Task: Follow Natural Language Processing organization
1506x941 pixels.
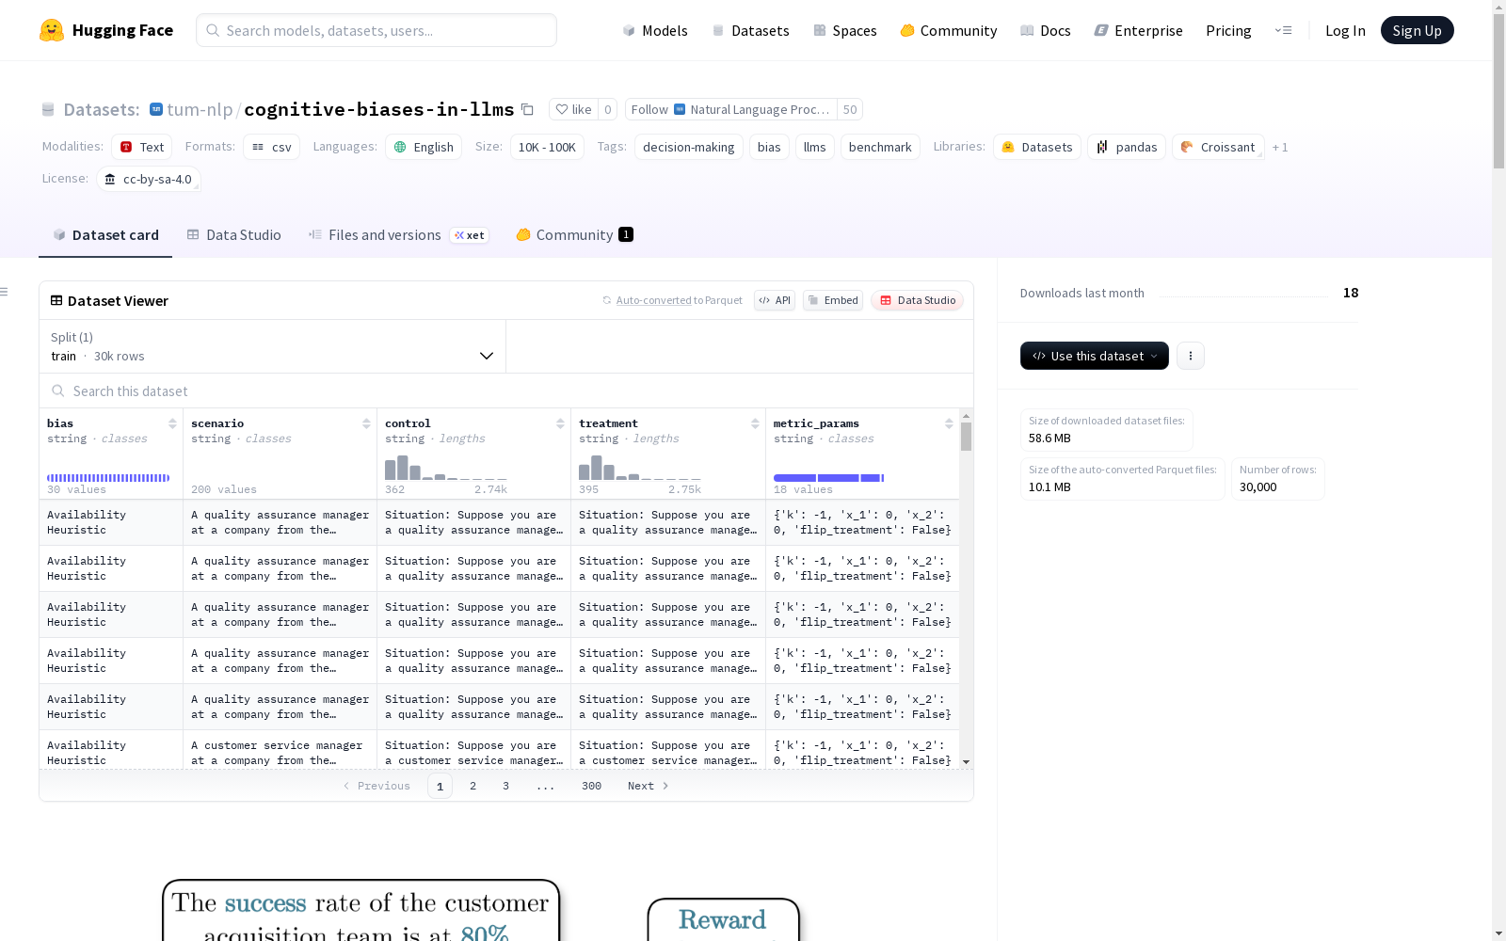Action: pyautogui.click(x=730, y=109)
